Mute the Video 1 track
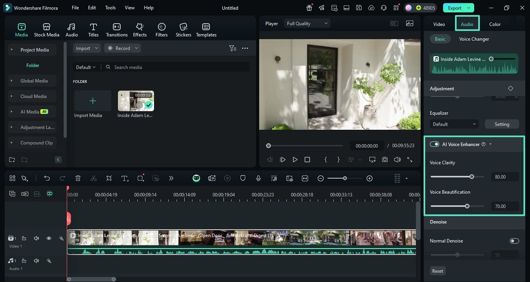The image size is (530, 282). [36, 238]
